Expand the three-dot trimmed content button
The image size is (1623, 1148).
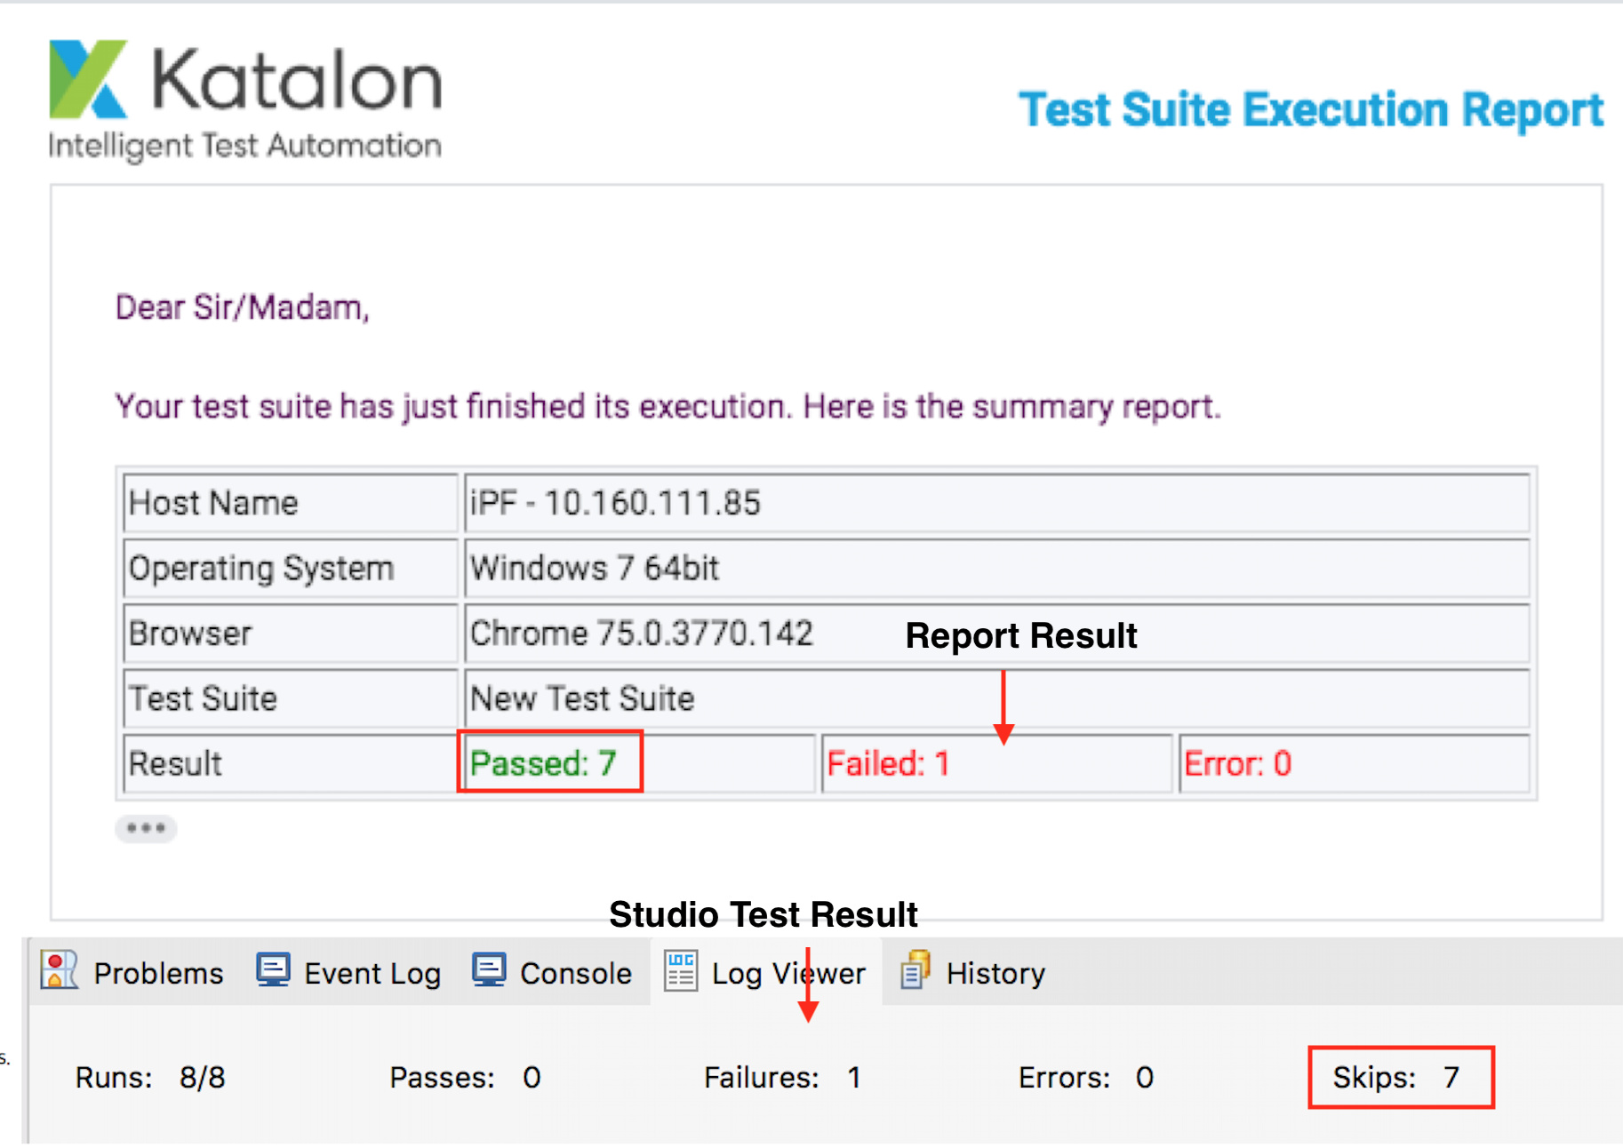coord(146,828)
